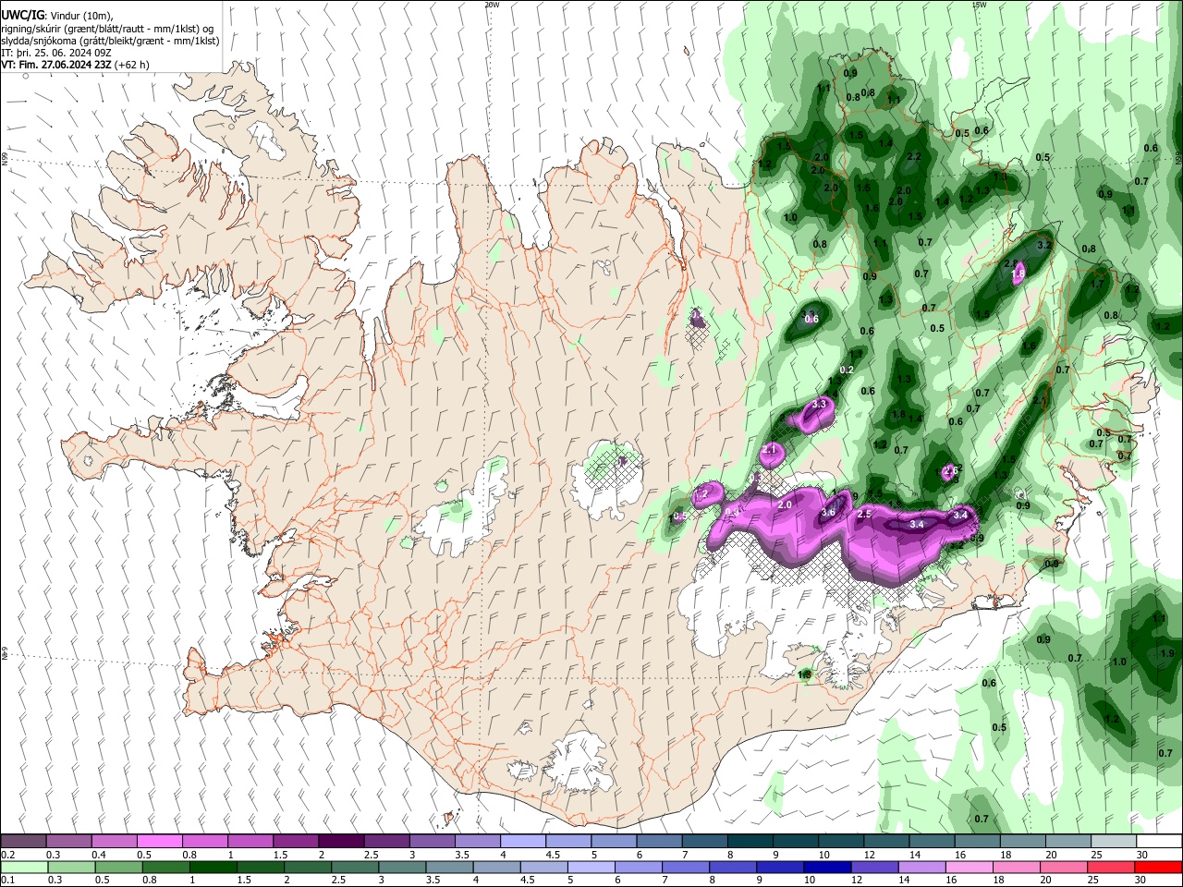Click the '0.1' label under the lower colour bar
This screenshot has width=1183, height=887.
[8, 881]
